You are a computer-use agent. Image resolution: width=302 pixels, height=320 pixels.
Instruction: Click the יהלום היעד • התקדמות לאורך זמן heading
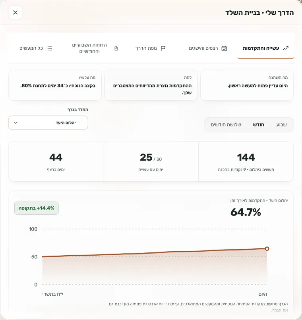pyautogui.click(x=259, y=201)
